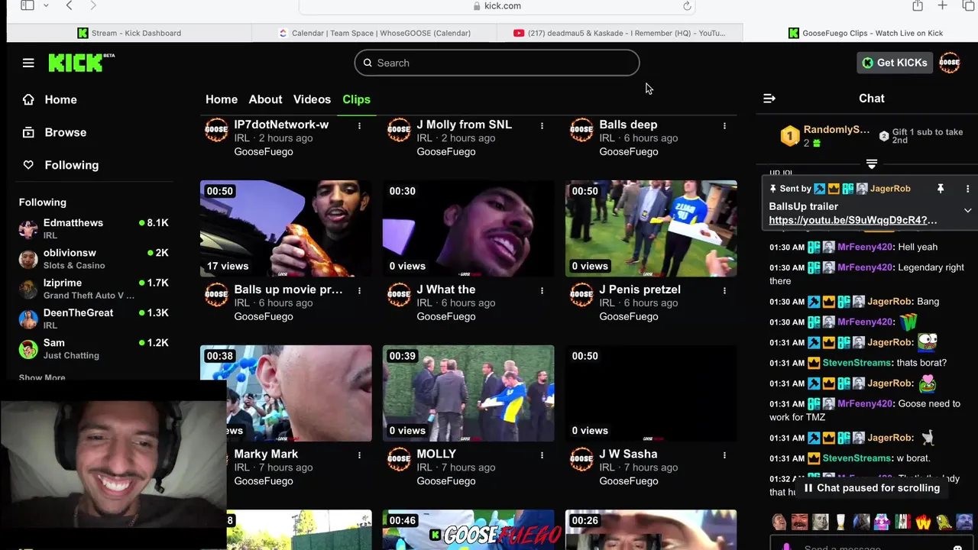Click GooseFuego name under Balls deep clip

pos(628,151)
